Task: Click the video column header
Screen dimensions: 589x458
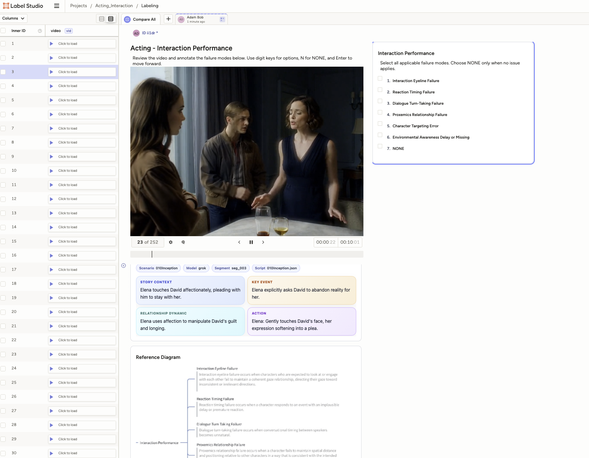Action: 56,31
